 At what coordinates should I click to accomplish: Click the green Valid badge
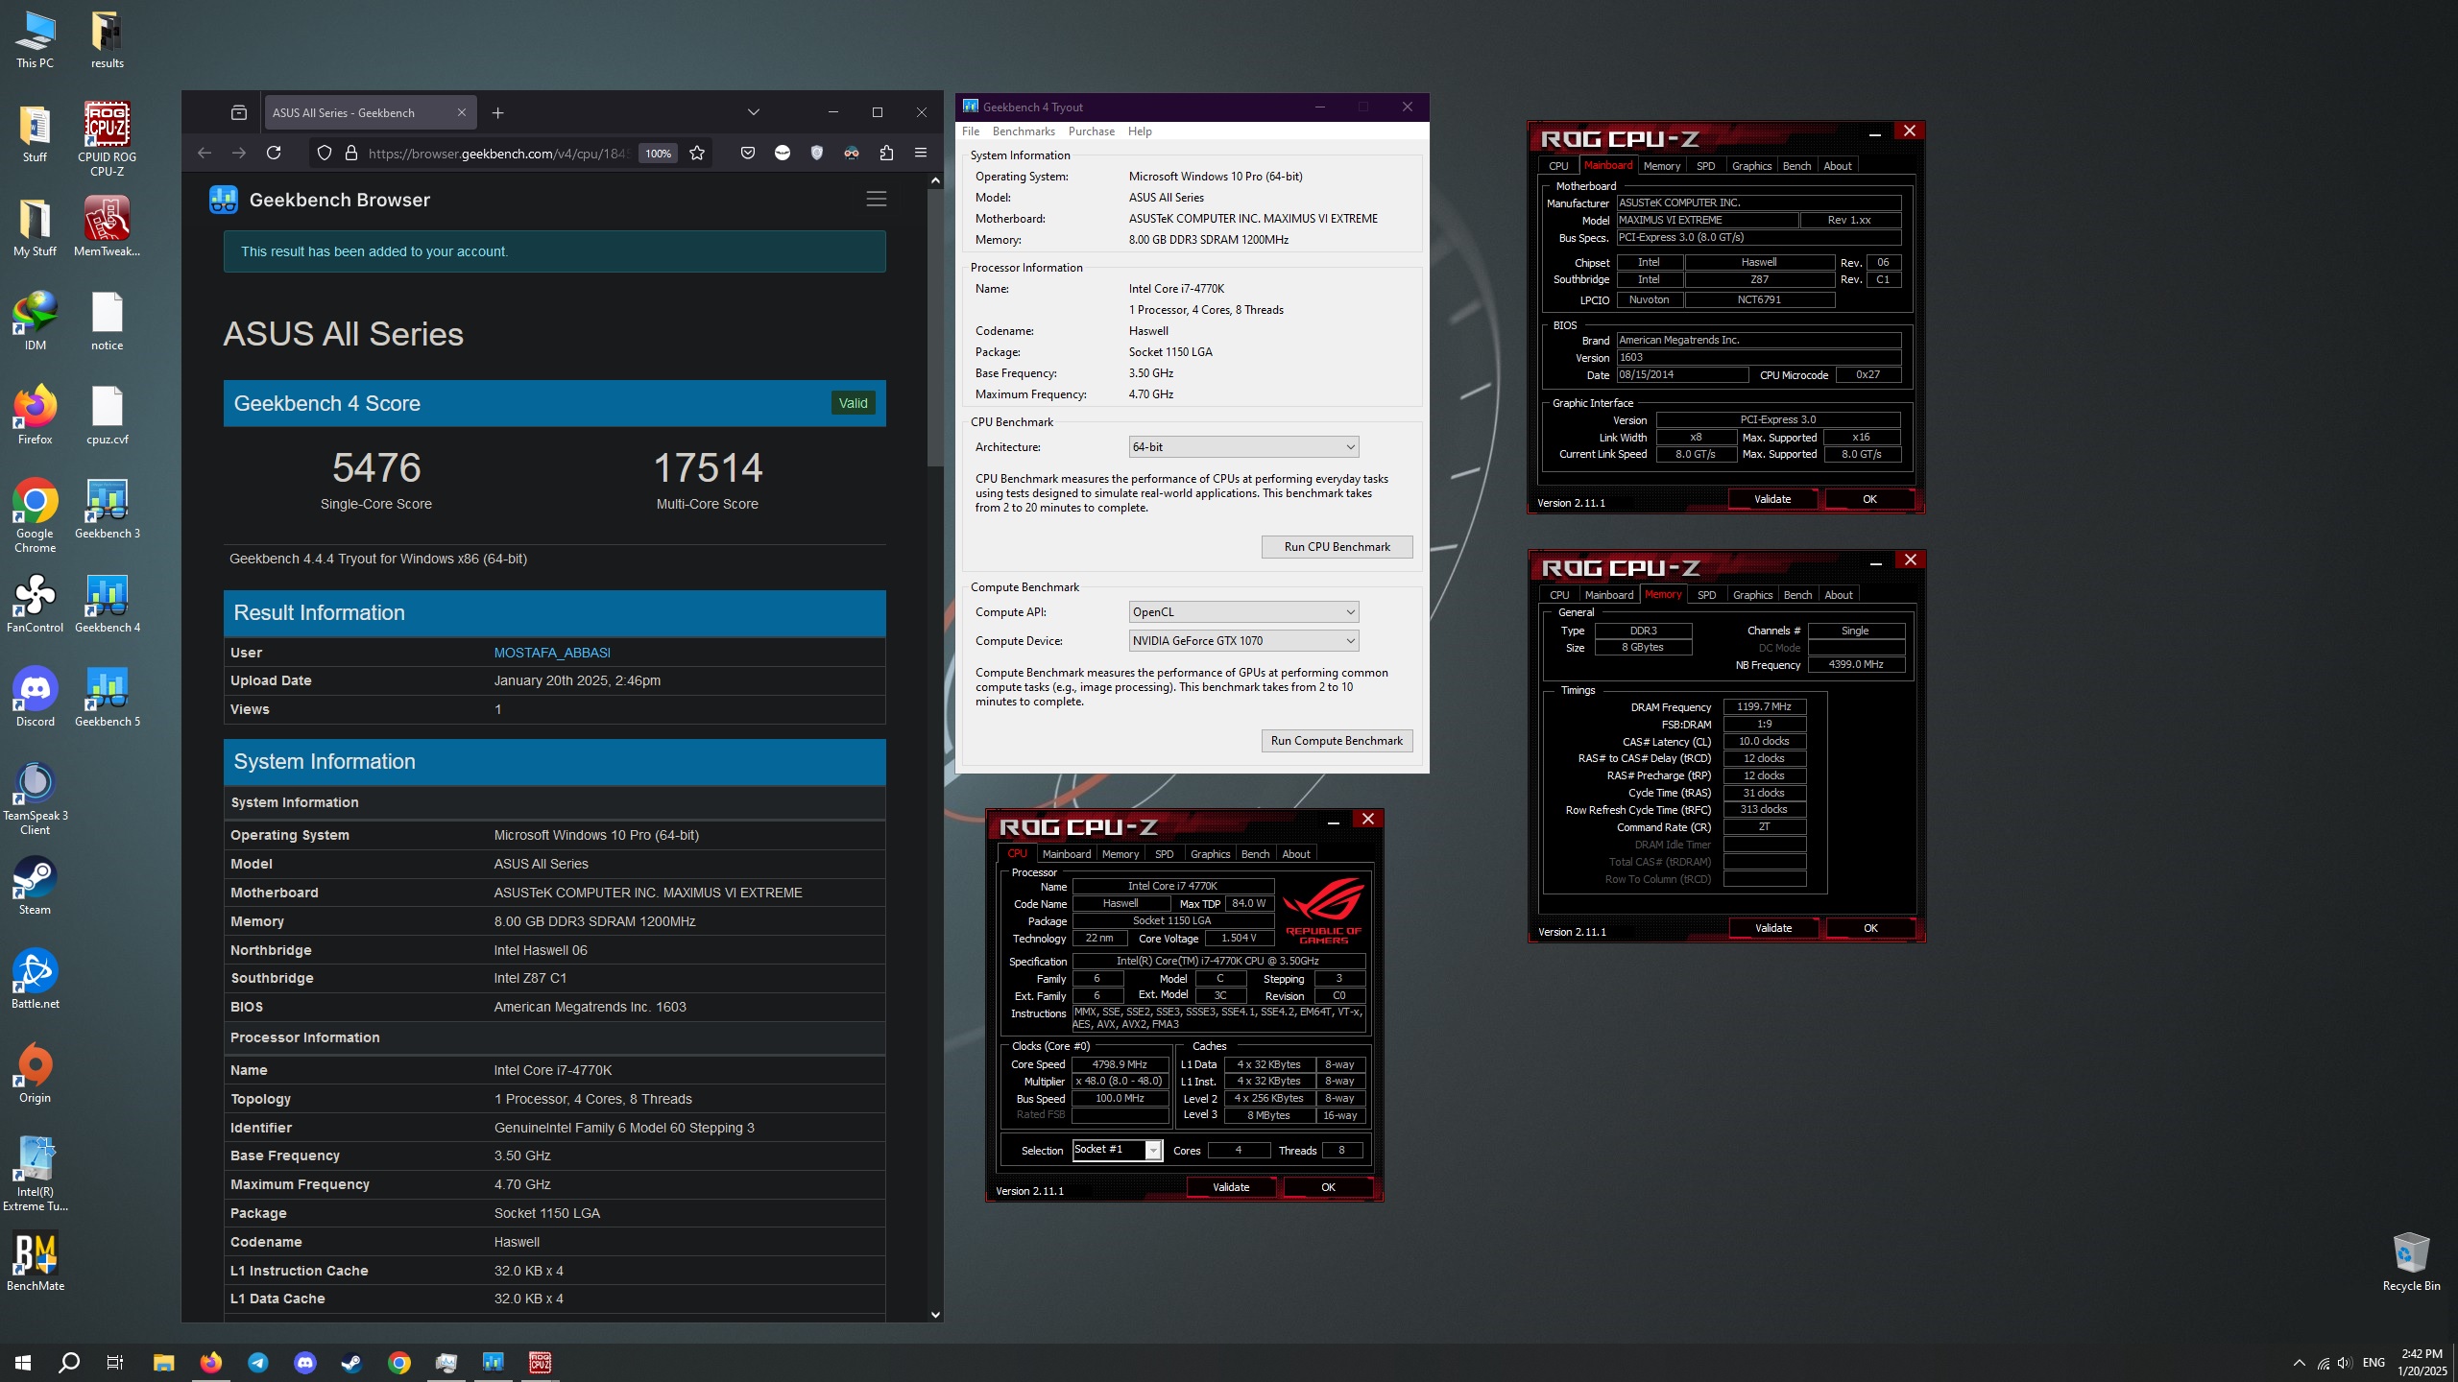coord(853,403)
